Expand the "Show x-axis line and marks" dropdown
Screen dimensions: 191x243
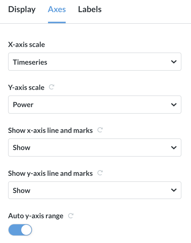point(95,147)
